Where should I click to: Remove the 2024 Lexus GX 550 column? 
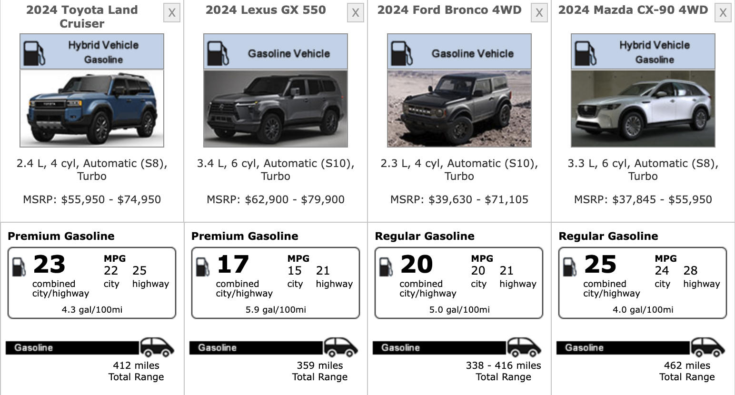(356, 13)
